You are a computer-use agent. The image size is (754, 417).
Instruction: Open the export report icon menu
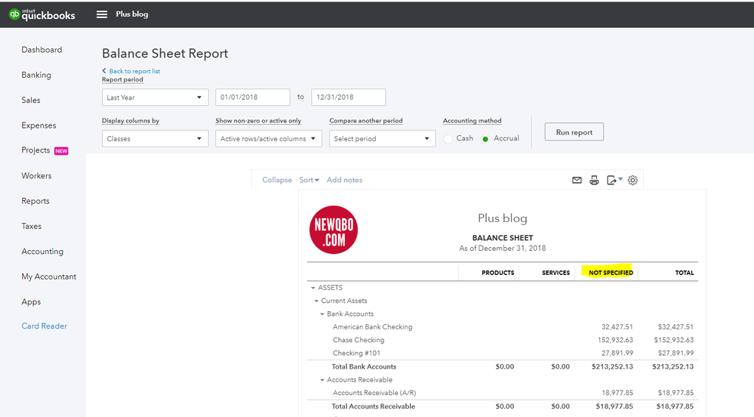pyautogui.click(x=614, y=180)
